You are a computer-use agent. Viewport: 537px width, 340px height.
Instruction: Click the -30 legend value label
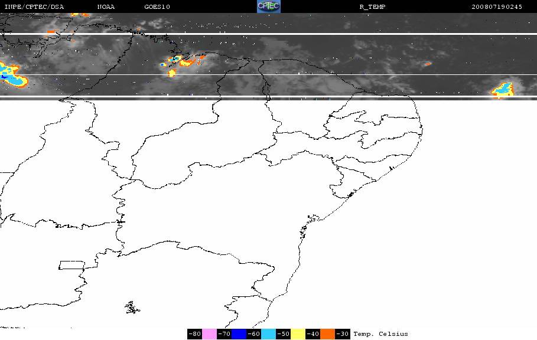[x=342, y=334]
